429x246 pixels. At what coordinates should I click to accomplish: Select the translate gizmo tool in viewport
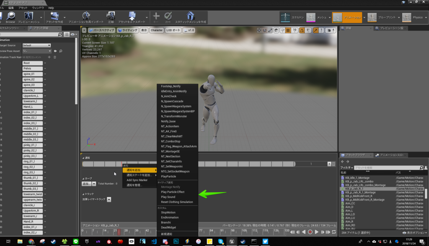pos(259,30)
